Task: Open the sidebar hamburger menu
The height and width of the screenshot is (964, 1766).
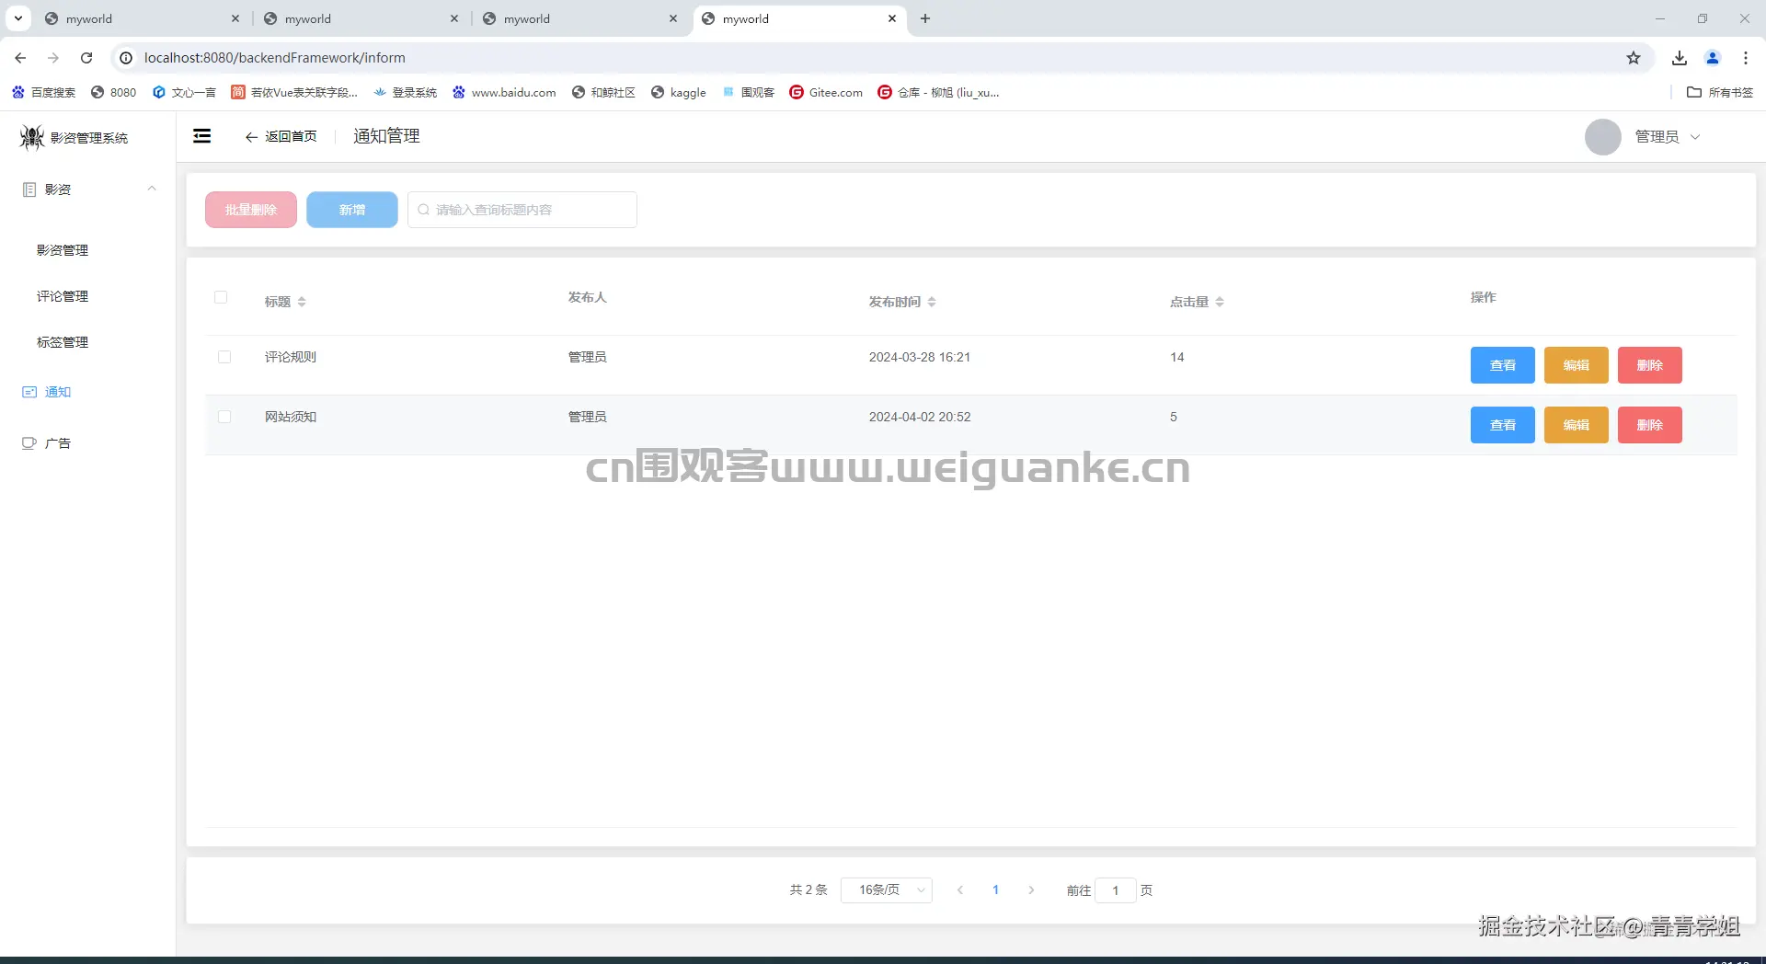Action: tap(201, 135)
